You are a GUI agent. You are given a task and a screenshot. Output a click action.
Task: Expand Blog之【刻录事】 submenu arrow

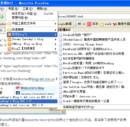56,49
